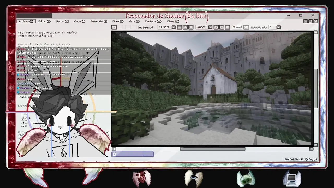Click the inner document minimize icon
This screenshot has width=334, height=188.
pos(305,21)
